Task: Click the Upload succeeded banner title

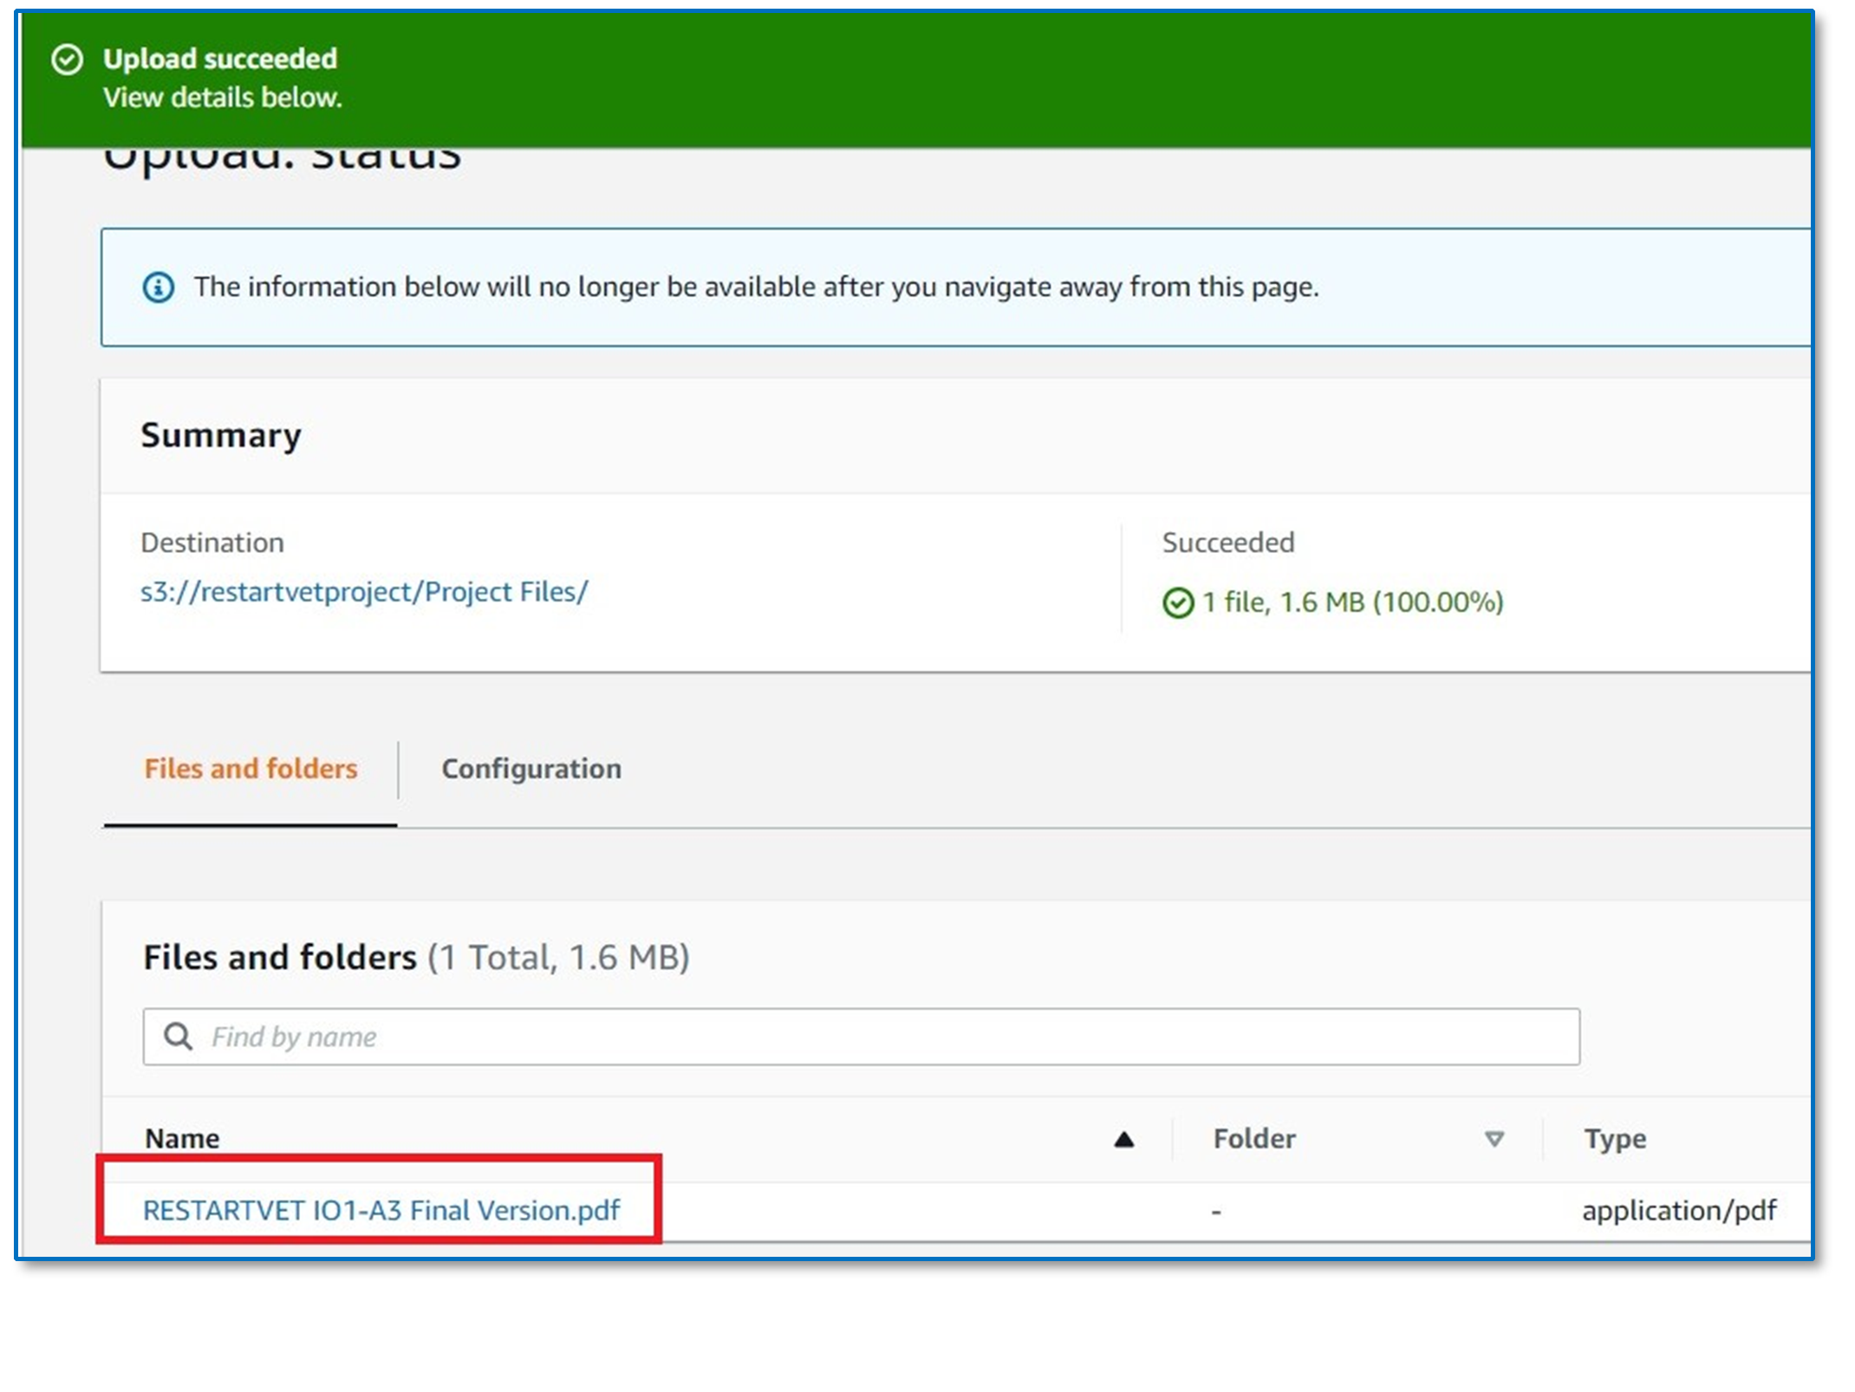Action: 220,59
